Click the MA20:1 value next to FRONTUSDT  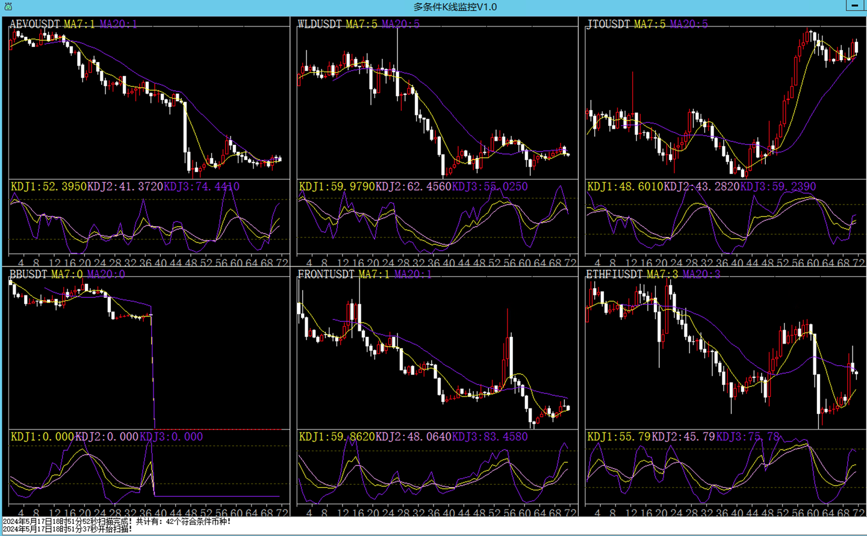(x=413, y=274)
